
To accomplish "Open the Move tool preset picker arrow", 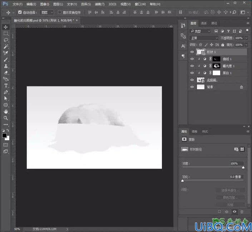I will coord(13,12).
